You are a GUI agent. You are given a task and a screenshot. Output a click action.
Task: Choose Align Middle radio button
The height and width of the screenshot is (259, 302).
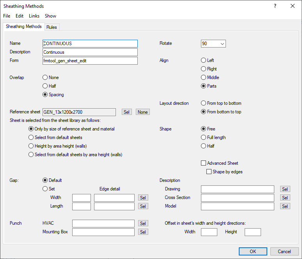click(x=203, y=78)
